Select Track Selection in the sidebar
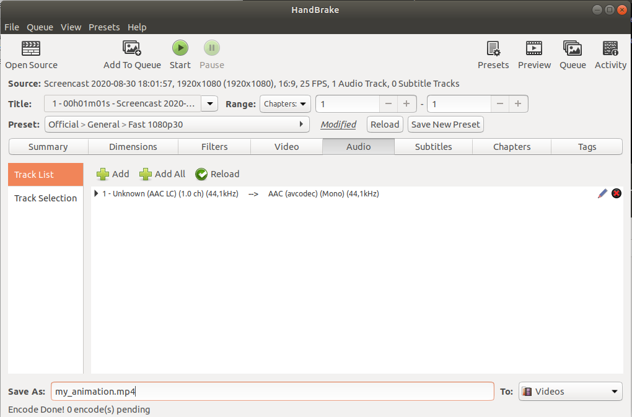Viewport: 632px width, 417px height. 46,198
